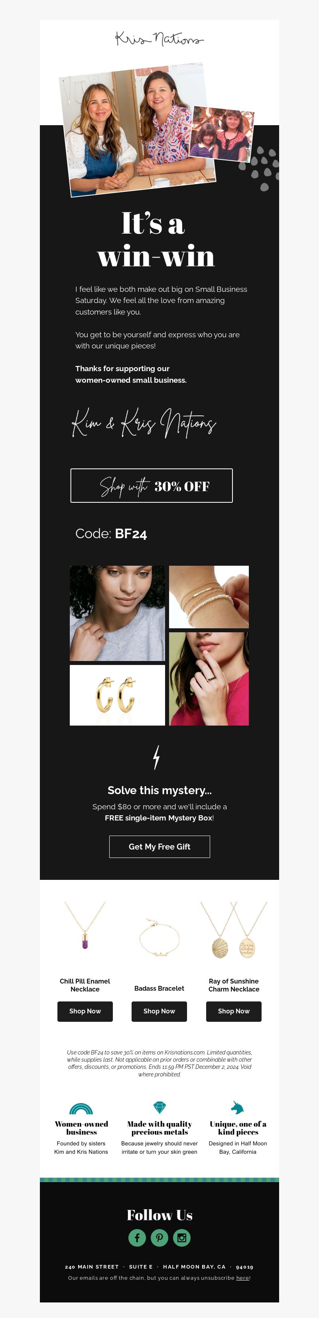
Task: Click the Shop with 30% OFF button
Action: [x=152, y=486]
